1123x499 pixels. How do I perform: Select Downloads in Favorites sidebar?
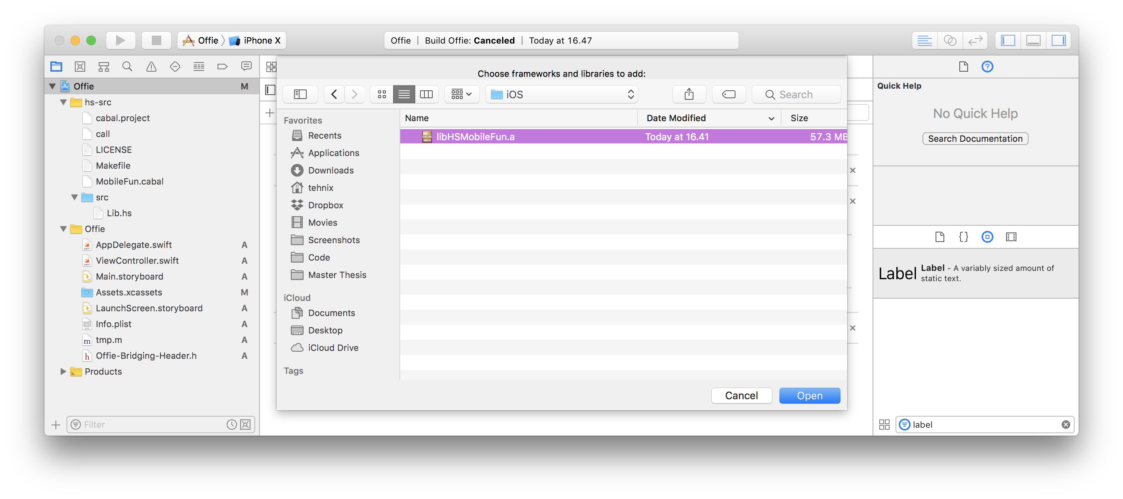coord(330,170)
